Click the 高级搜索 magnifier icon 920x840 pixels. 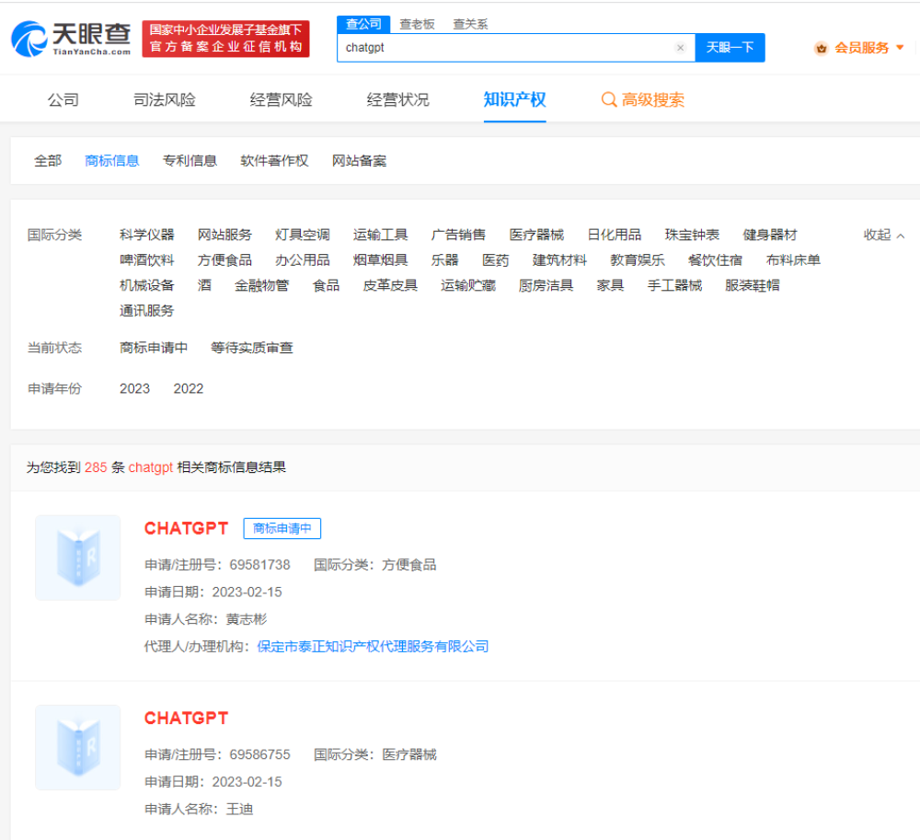point(609,99)
